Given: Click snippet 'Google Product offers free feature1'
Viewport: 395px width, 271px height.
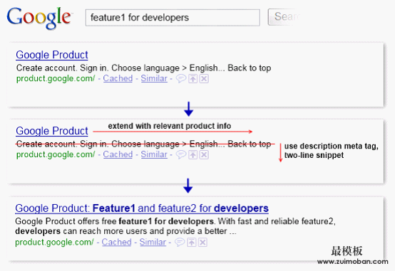Looking at the screenshot, I should [x=175, y=226].
